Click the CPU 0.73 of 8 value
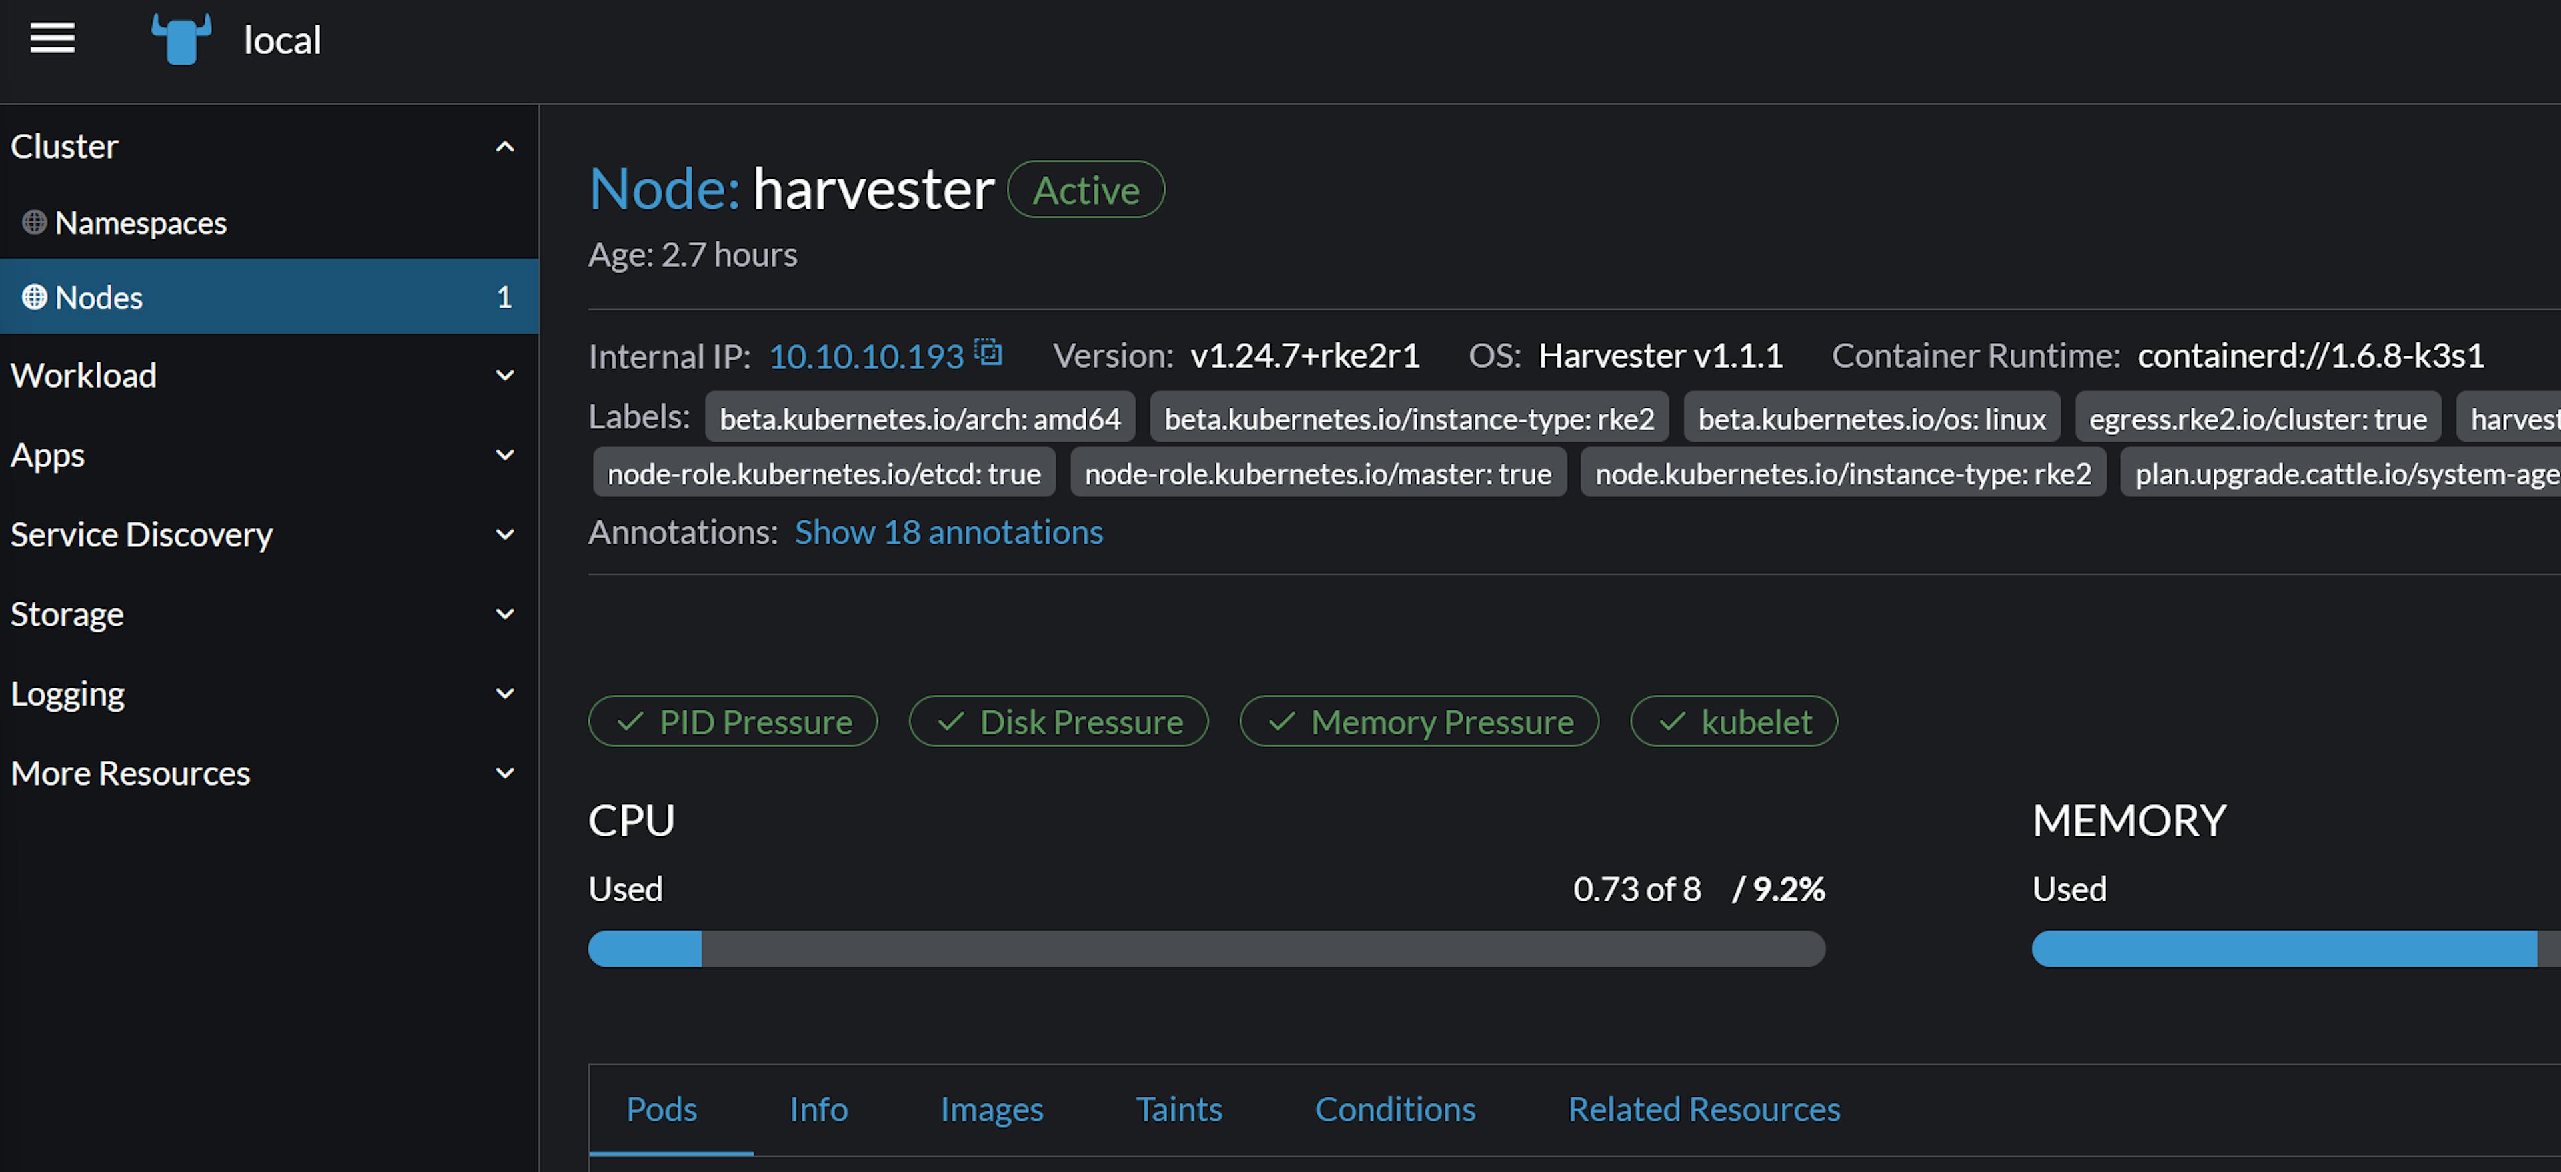Screen dimensions: 2561x1172 click(x=1637, y=889)
